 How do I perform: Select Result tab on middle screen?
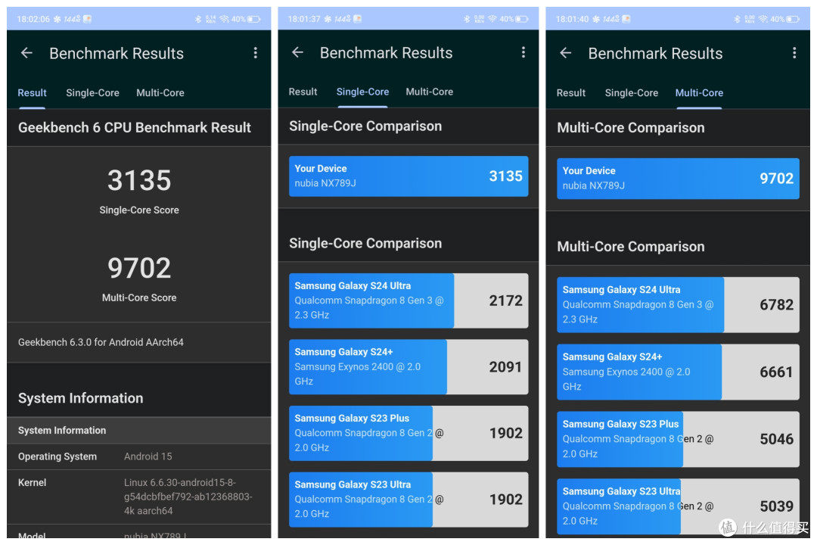click(x=303, y=92)
